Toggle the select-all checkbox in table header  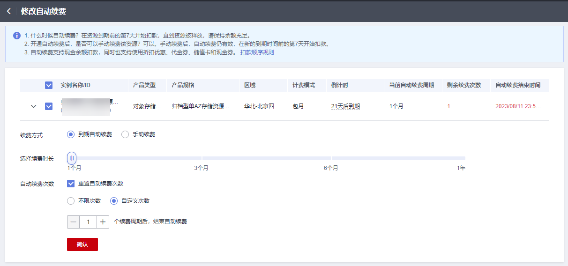[x=49, y=85]
